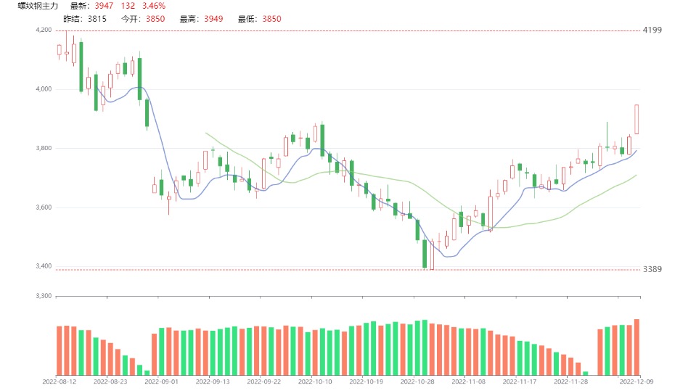Pick the 2022-10-28 date tick label

point(417,380)
